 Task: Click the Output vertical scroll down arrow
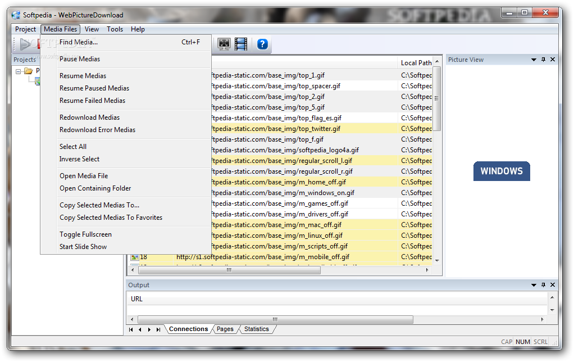tap(552, 310)
